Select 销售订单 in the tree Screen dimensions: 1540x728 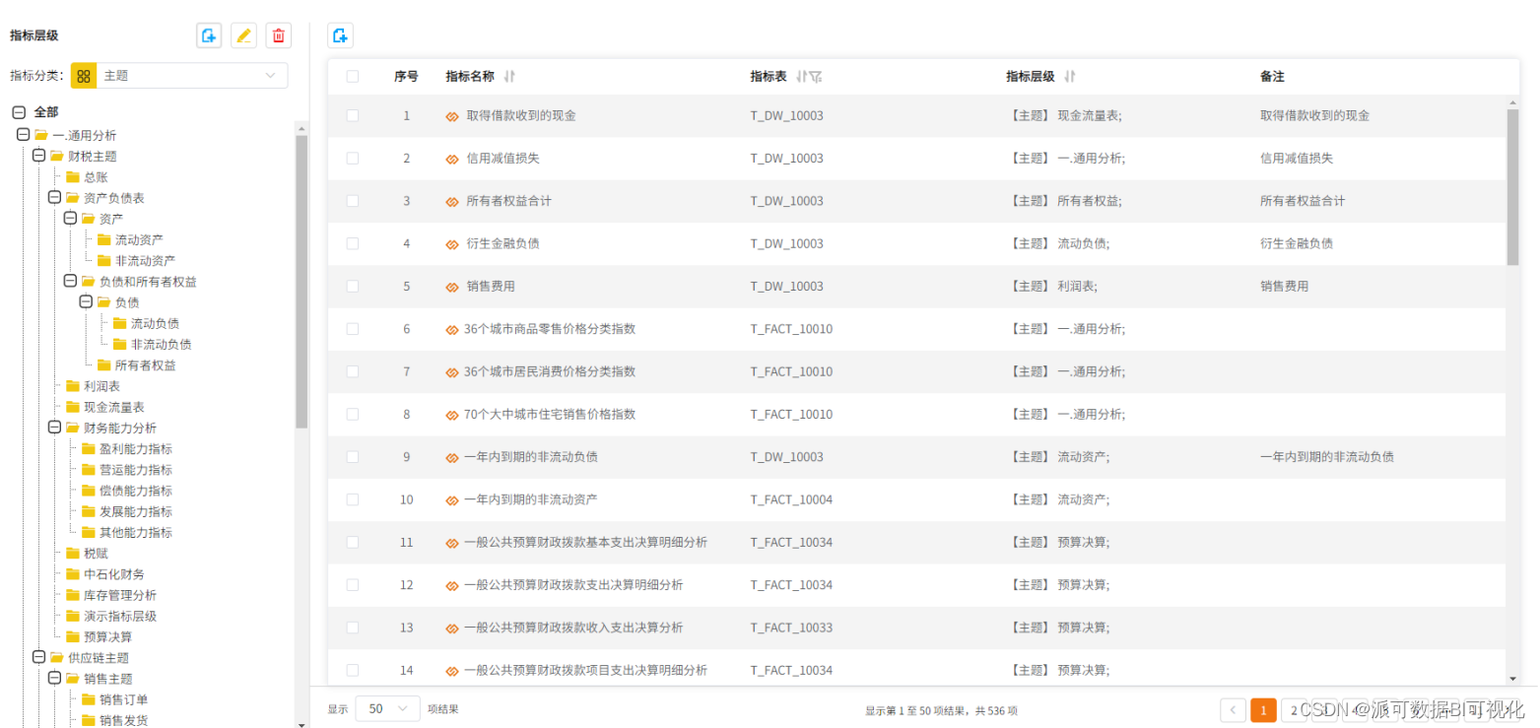point(124,699)
